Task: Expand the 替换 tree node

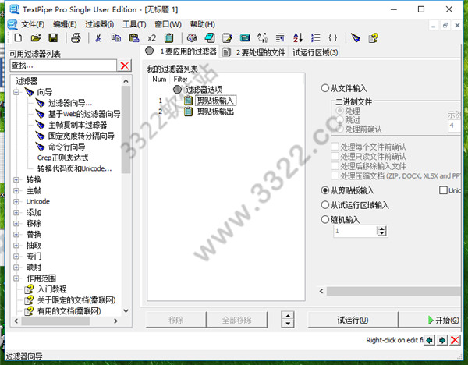Action: pyautogui.click(x=16, y=235)
